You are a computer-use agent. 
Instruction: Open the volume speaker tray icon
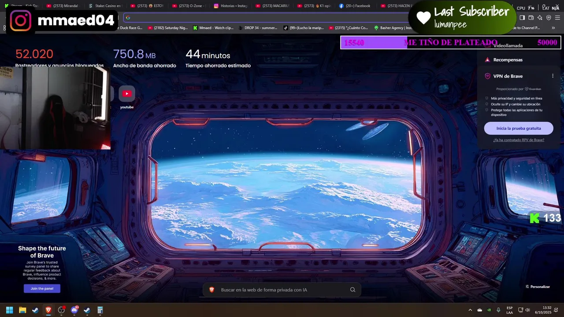click(x=527, y=310)
